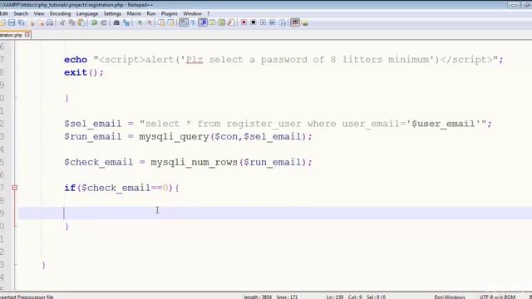
Task: Click the last toolbar icon after spell check
Action: tap(305, 22)
